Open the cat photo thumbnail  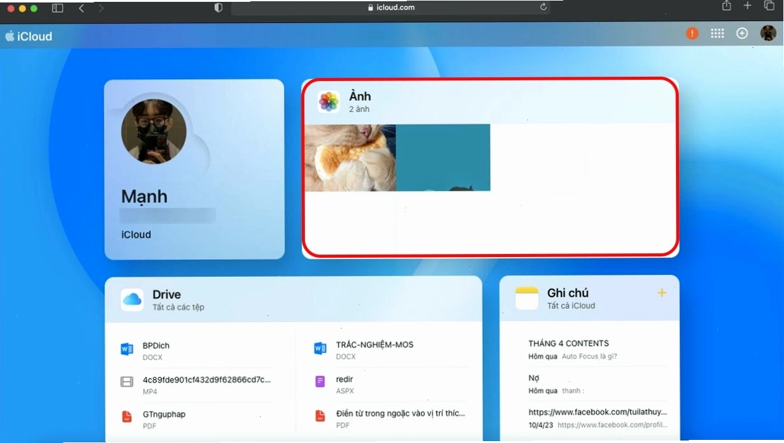point(350,158)
